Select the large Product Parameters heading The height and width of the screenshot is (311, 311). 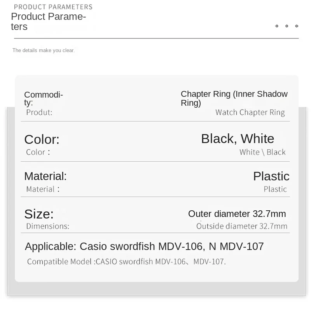pos(48,21)
